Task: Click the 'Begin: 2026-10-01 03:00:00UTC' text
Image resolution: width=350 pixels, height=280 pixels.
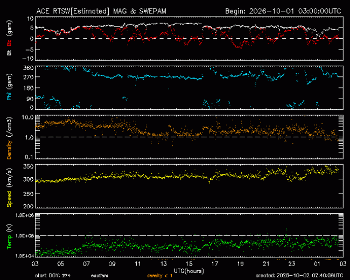Action: [x=283, y=11]
